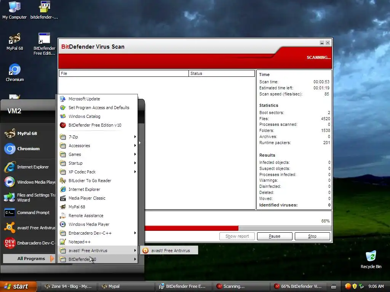The height and width of the screenshot is (292, 390).
Task: Expand the Accessories folder
Action: tap(98, 146)
